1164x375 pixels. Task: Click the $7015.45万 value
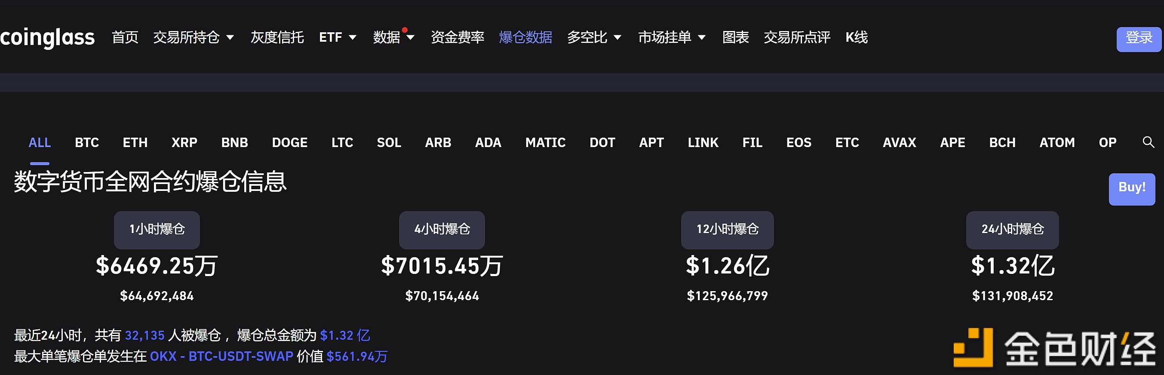coord(442,266)
